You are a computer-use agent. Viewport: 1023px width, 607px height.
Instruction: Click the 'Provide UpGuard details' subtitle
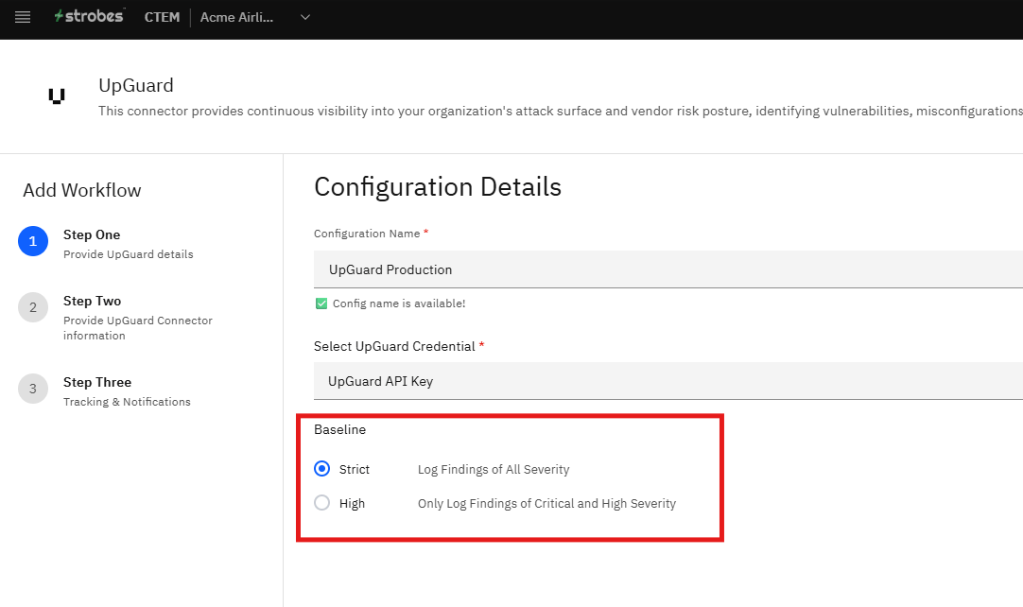click(129, 254)
